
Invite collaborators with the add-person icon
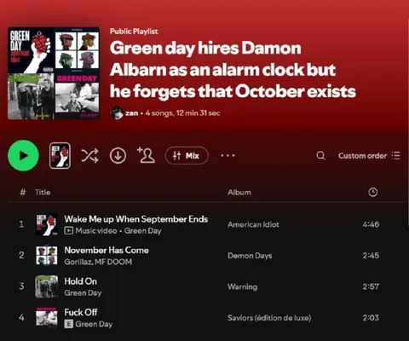(146, 155)
